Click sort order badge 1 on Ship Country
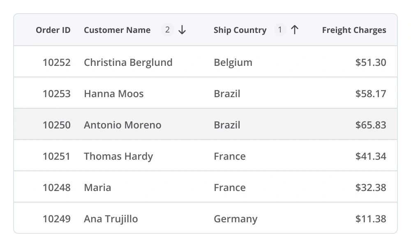The height and width of the screenshot is (247, 411). pos(280,30)
